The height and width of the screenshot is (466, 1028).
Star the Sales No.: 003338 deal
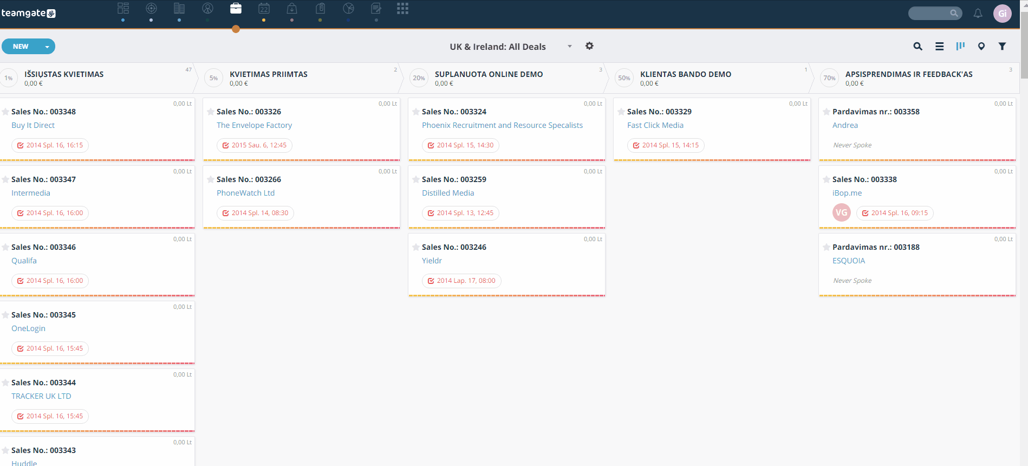click(827, 179)
